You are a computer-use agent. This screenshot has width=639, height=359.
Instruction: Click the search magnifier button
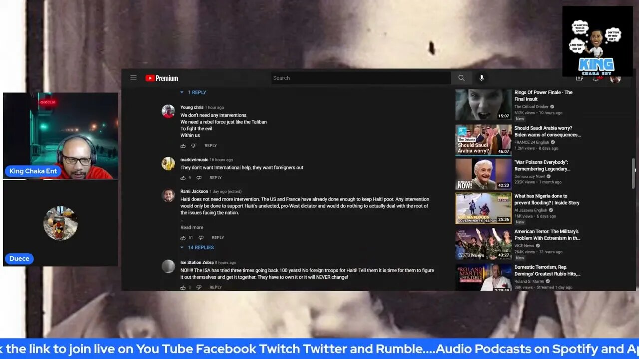coord(461,78)
